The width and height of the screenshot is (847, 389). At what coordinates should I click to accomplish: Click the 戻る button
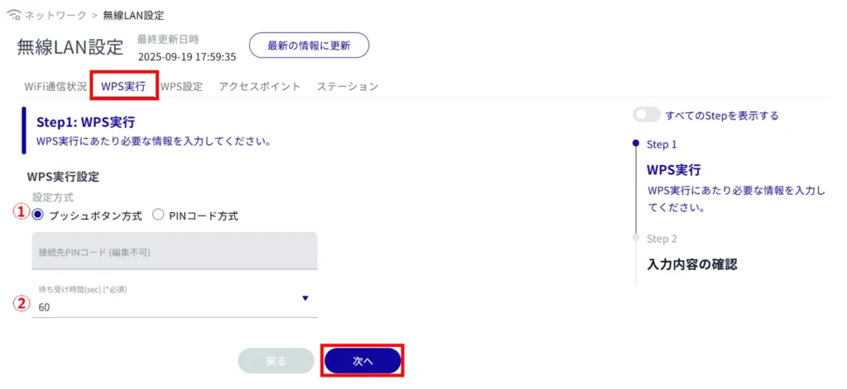click(x=276, y=361)
